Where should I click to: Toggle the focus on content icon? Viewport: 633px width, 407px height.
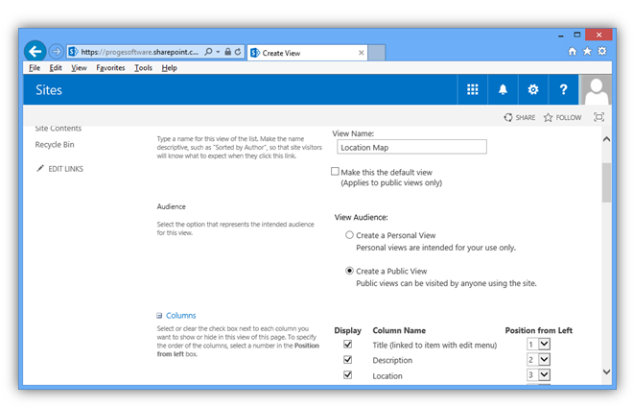(598, 117)
